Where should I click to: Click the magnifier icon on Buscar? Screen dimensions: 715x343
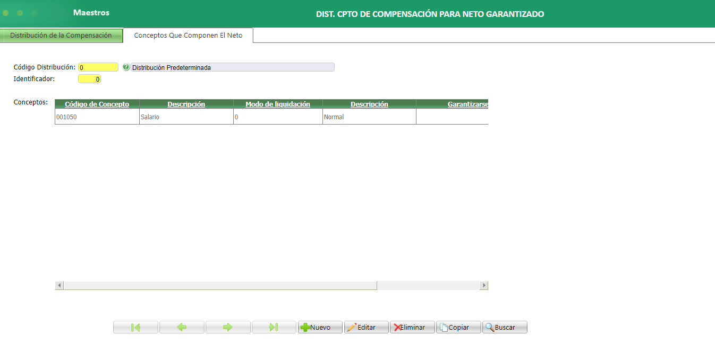click(491, 327)
